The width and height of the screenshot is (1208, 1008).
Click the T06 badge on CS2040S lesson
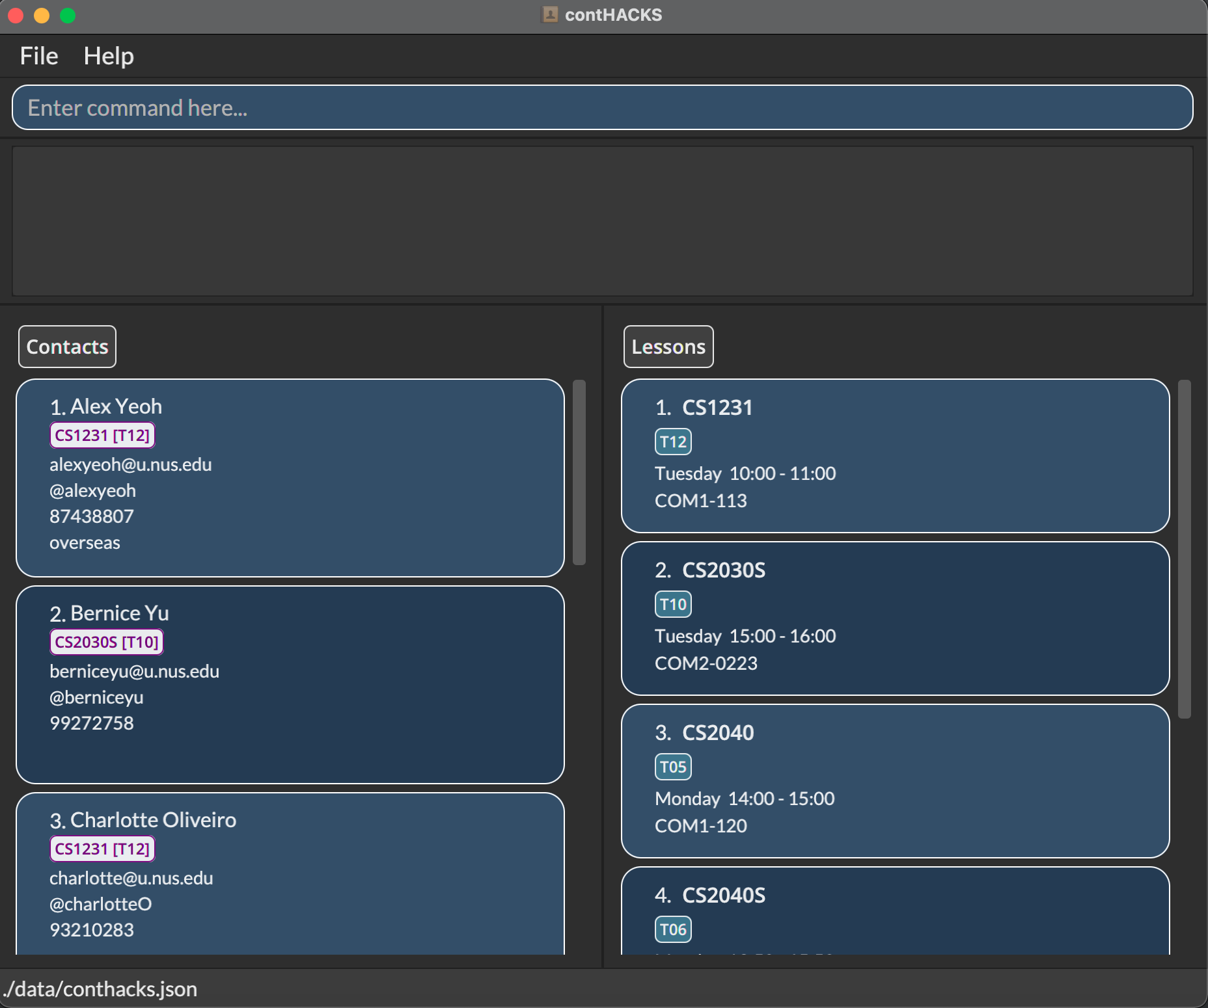(x=672, y=929)
